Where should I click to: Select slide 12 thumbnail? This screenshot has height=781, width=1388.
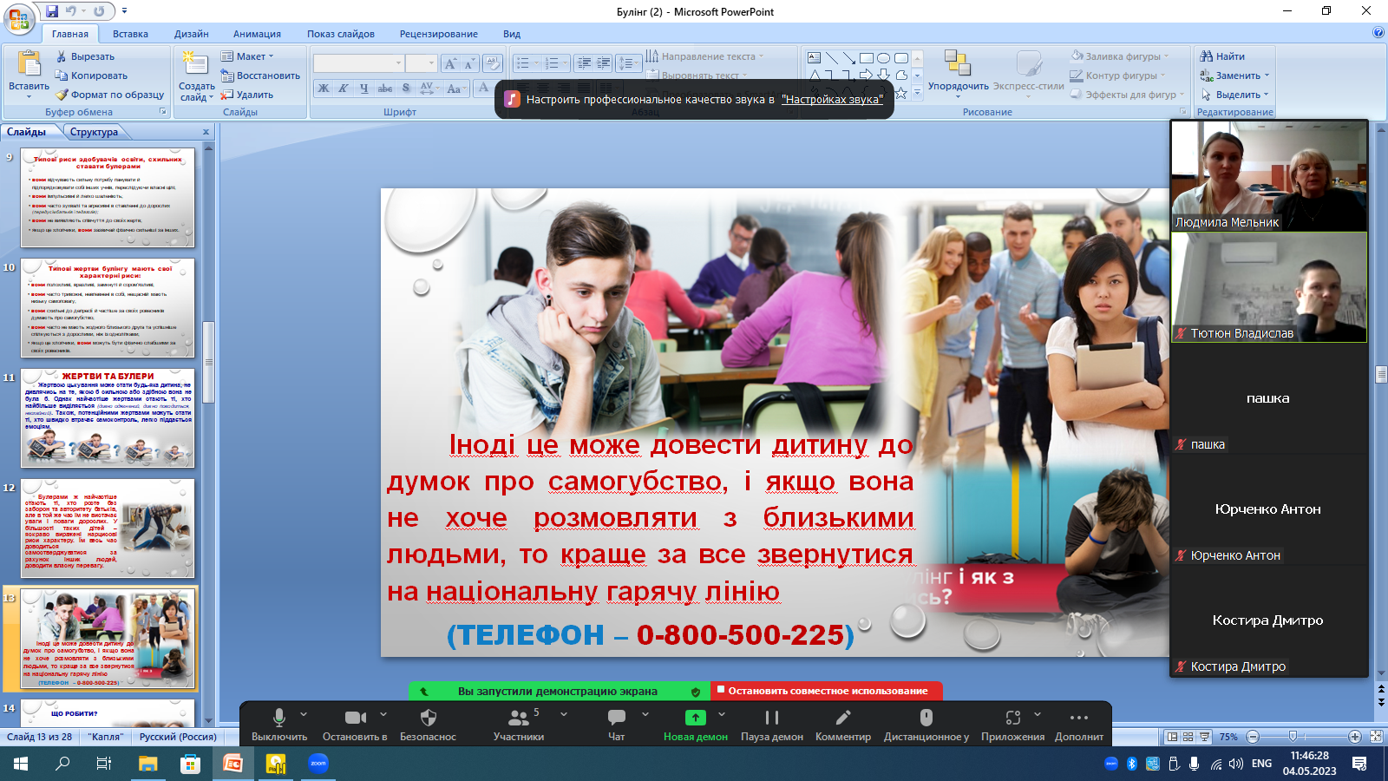pos(108,528)
